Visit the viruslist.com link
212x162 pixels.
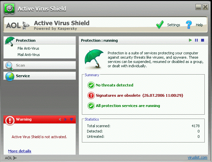(197, 157)
